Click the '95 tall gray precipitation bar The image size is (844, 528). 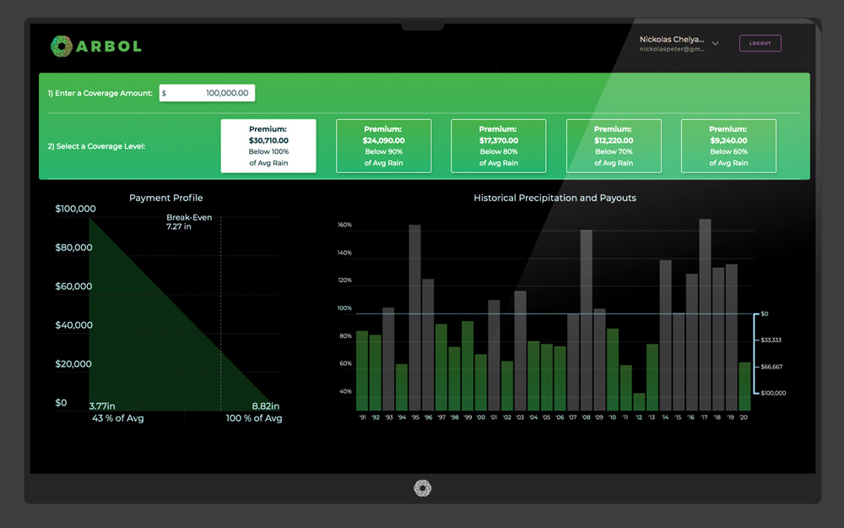[x=415, y=318]
